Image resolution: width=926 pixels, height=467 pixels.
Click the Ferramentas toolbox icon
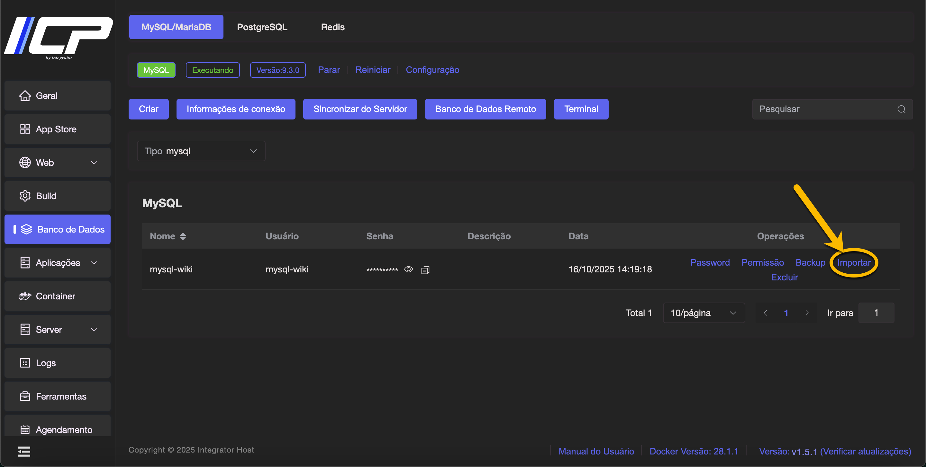25,396
